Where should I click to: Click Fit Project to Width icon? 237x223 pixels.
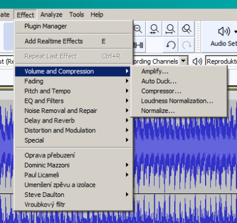coord(170,29)
